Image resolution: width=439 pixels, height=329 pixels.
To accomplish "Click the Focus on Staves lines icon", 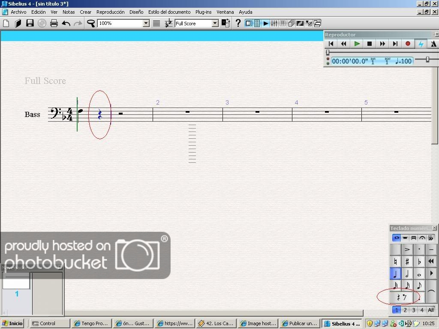I will [x=156, y=23].
